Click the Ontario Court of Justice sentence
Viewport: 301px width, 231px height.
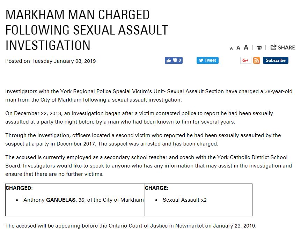coord(131,226)
